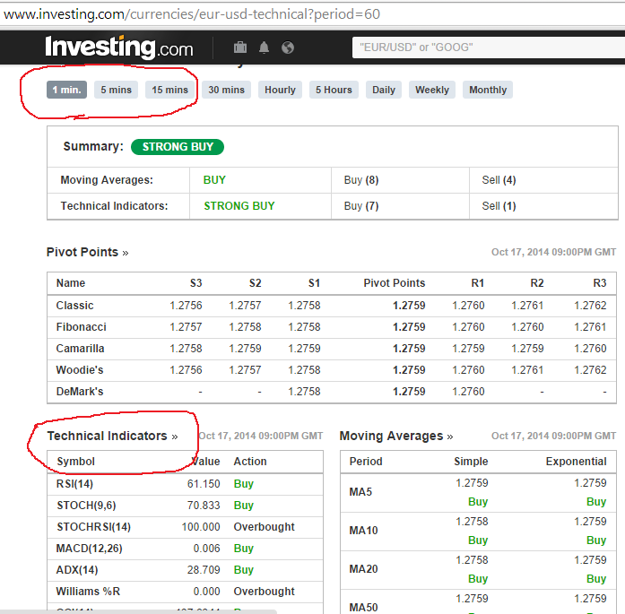Click Sell (1) in Technical Indicators row
This screenshot has height=614, width=625.
(x=499, y=206)
